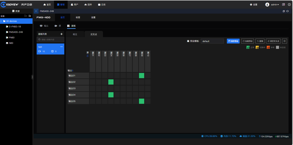This screenshot has width=293, height=145.
Task: Click the green 正常 status legend swatch
Action: pyautogui.click(x=248, y=48)
